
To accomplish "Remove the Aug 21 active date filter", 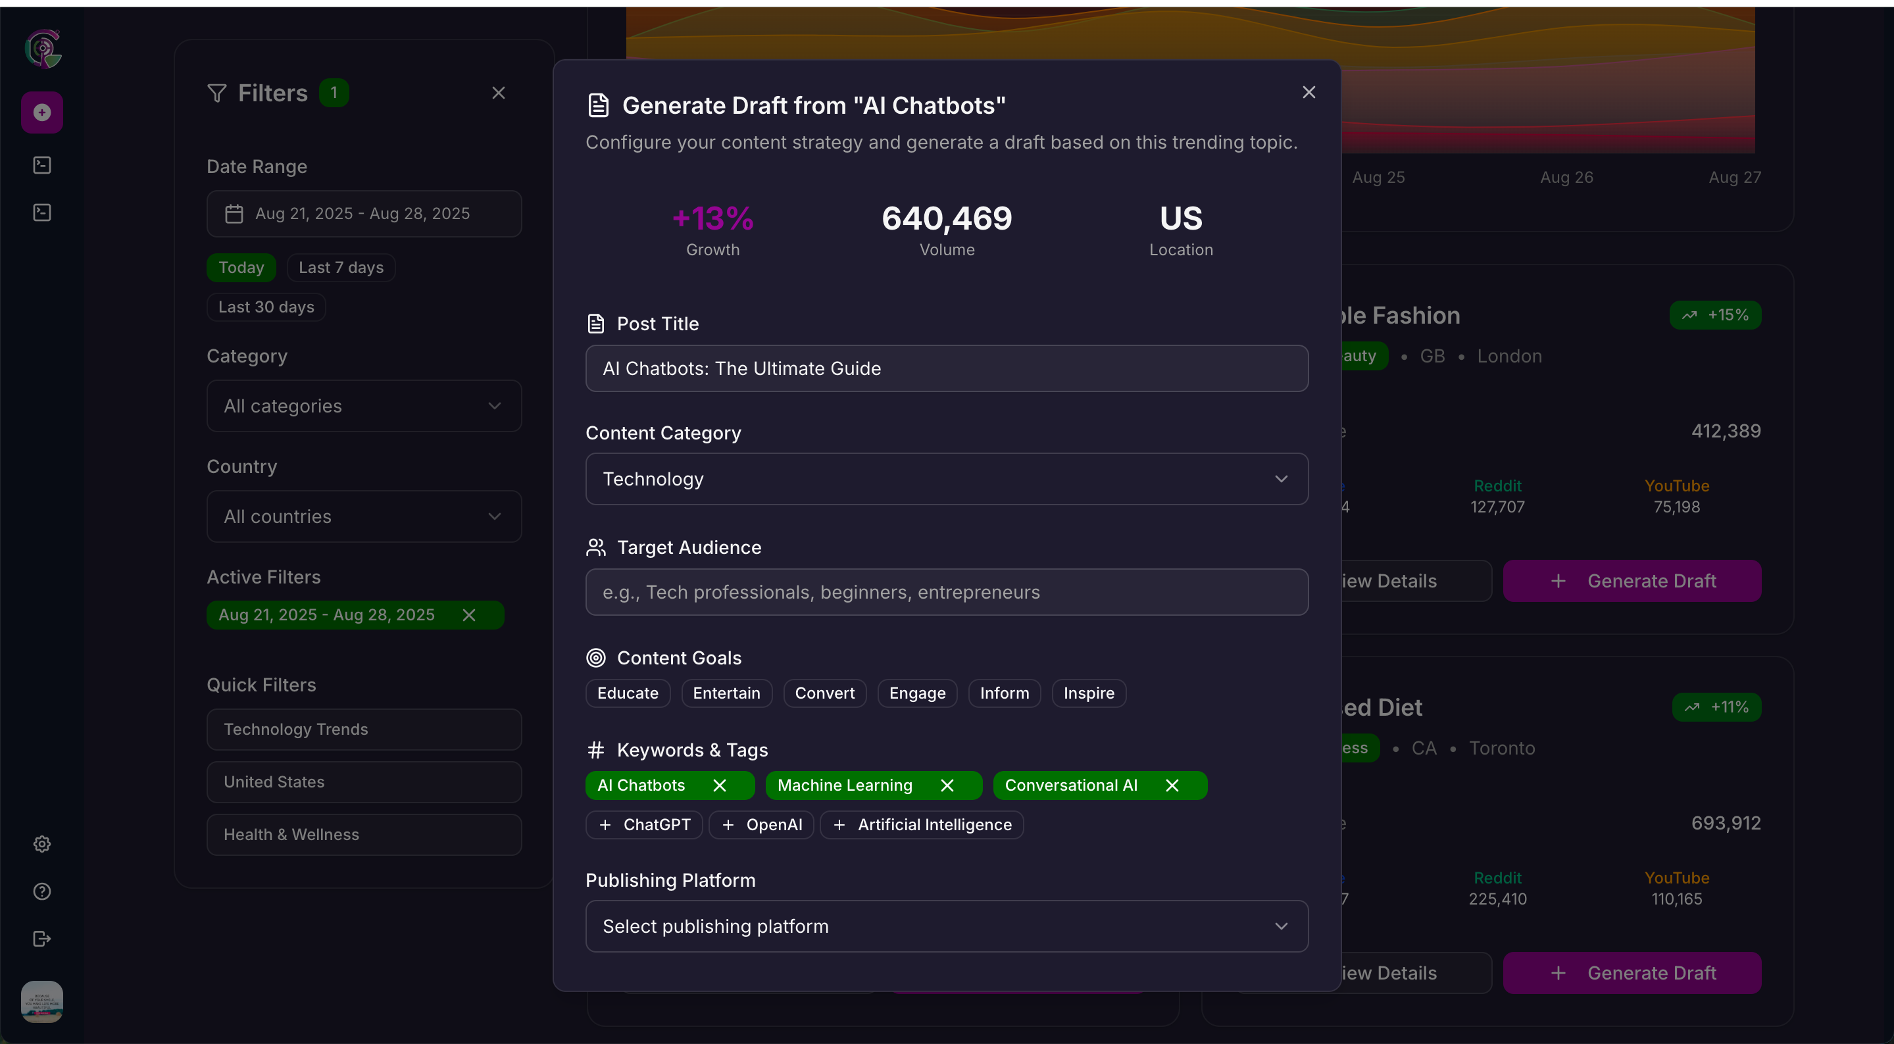I will [469, 614].
